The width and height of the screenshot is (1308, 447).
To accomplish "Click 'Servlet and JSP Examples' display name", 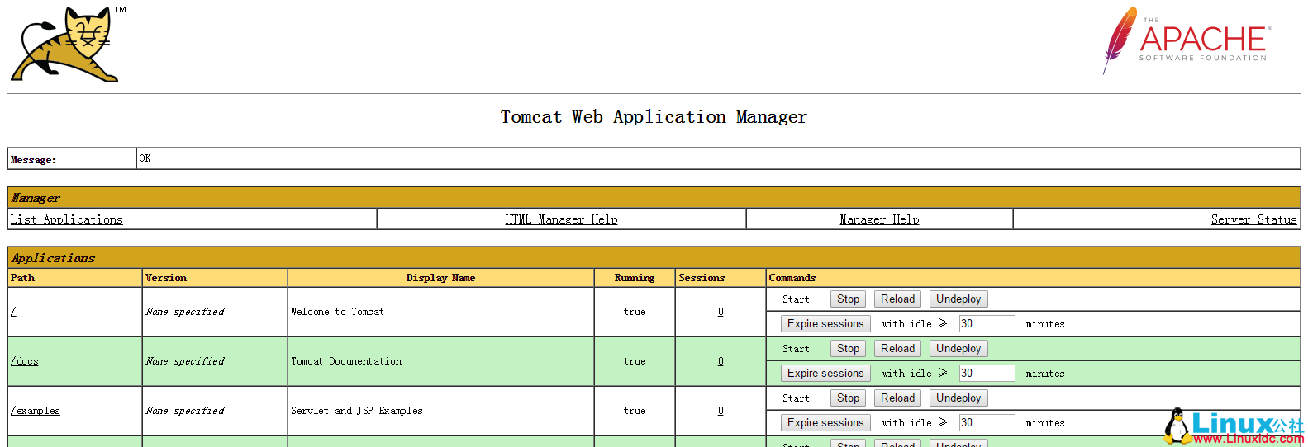I will tap(356, 411).
